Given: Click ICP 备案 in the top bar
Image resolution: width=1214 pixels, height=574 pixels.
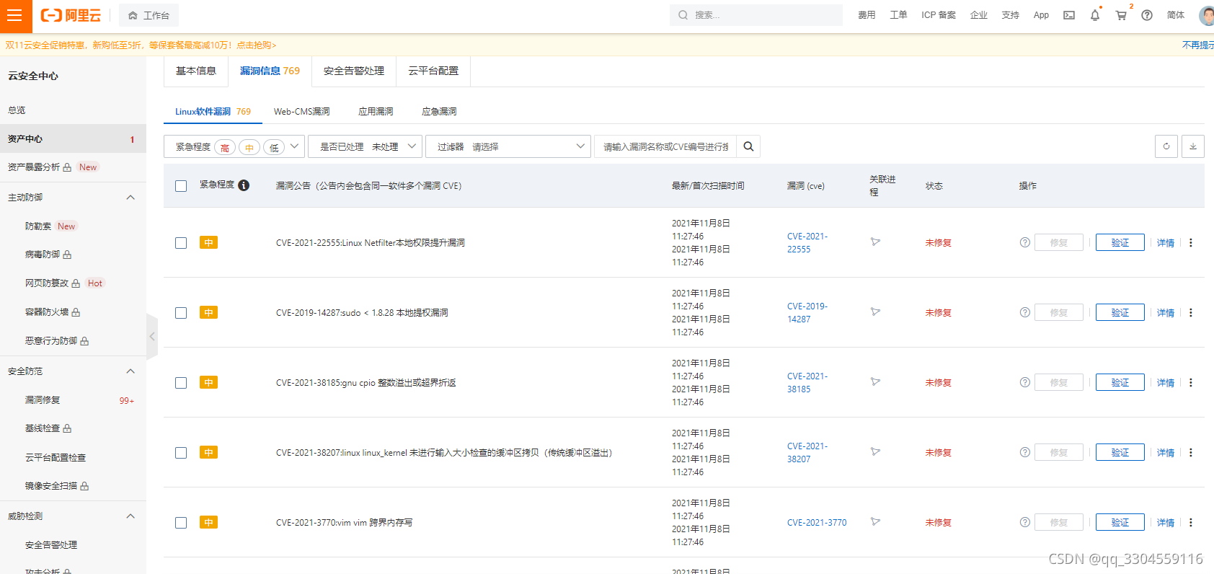Looking at the screenshot, I should click(939, 15).
